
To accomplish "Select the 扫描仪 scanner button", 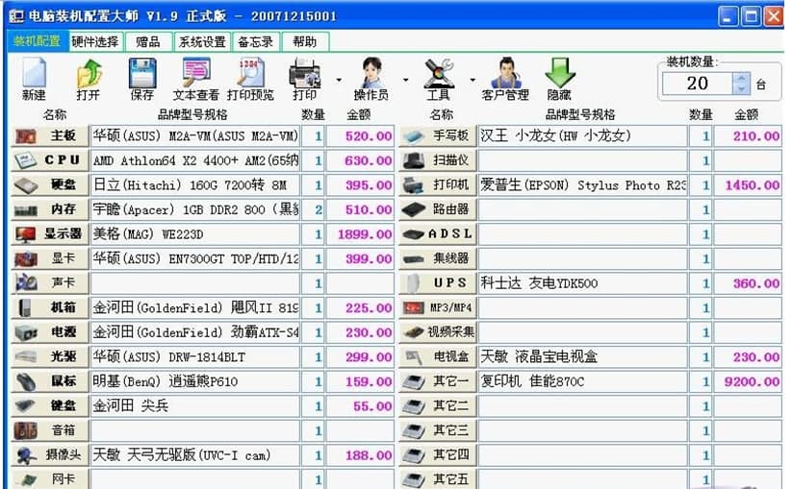I will pyautogui.click(x=438, y=160).
